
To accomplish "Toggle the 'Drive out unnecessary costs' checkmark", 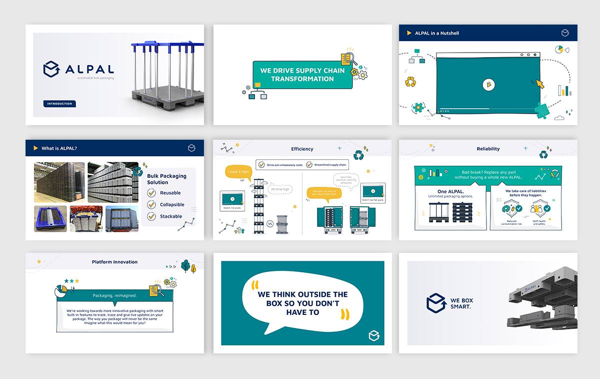I will pyautogui.click(x=261, y=164).
